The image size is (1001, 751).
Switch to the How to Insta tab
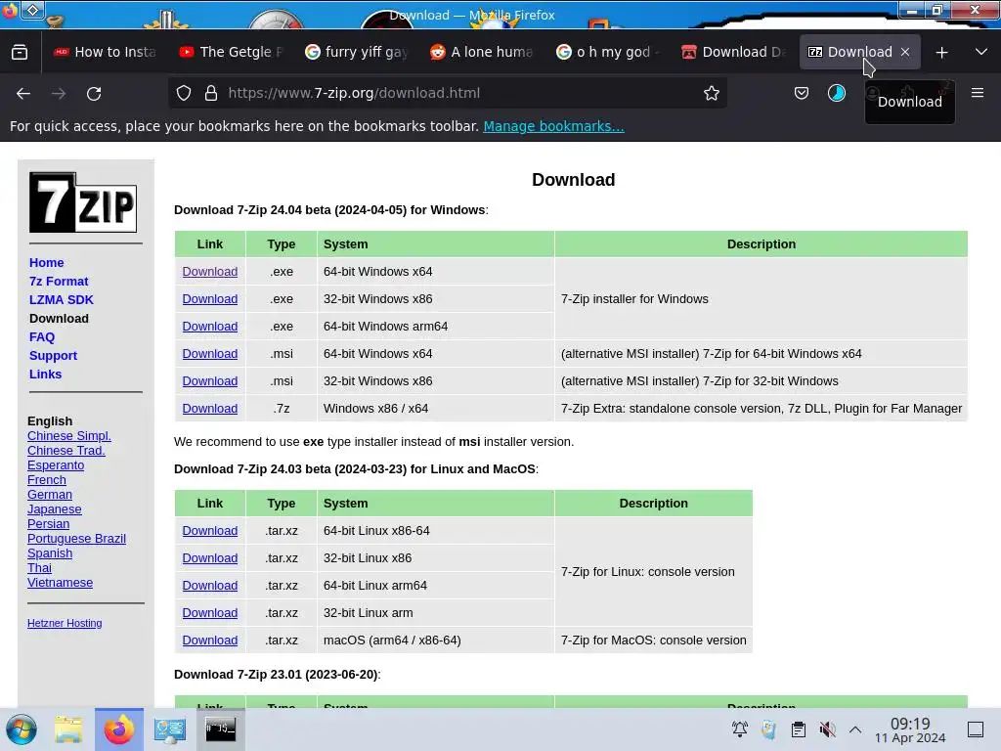(x=106, y=52)
